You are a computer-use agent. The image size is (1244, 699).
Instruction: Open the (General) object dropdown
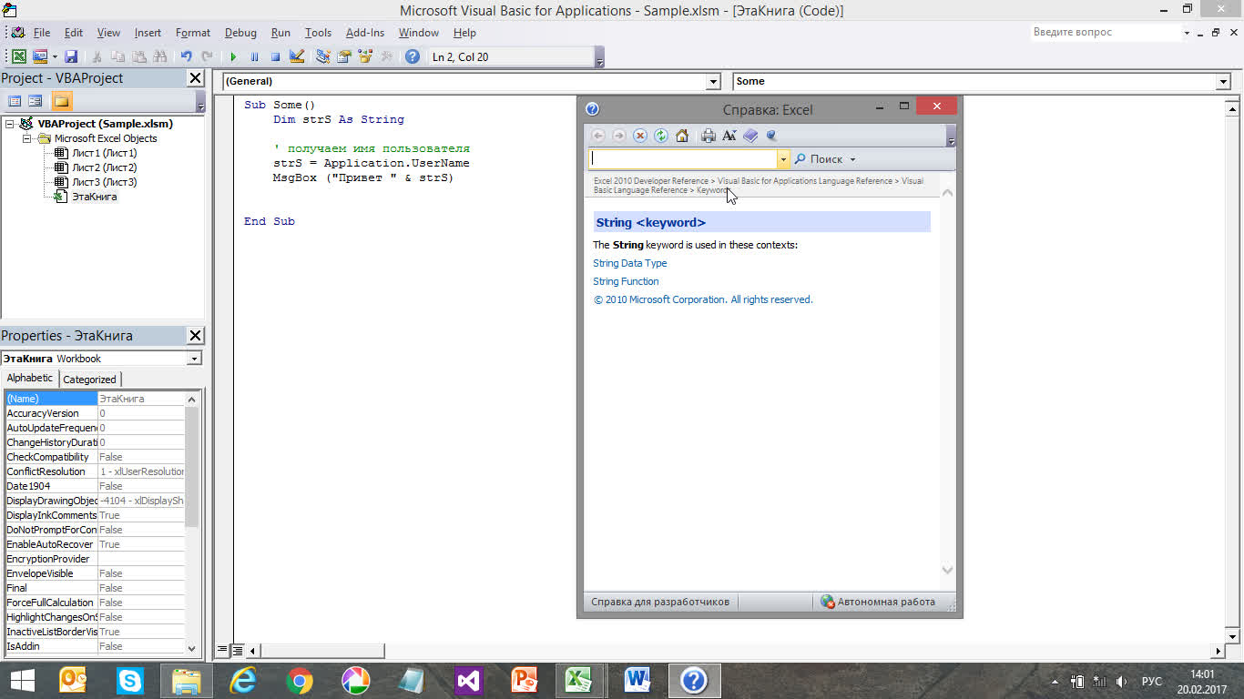click(x=713, y=82)
